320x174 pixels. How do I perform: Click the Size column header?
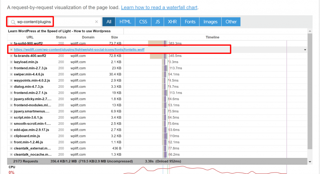coord(114,37)
